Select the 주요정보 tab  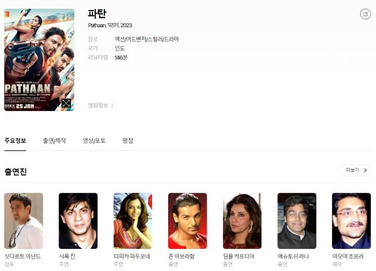pos(15,141)
